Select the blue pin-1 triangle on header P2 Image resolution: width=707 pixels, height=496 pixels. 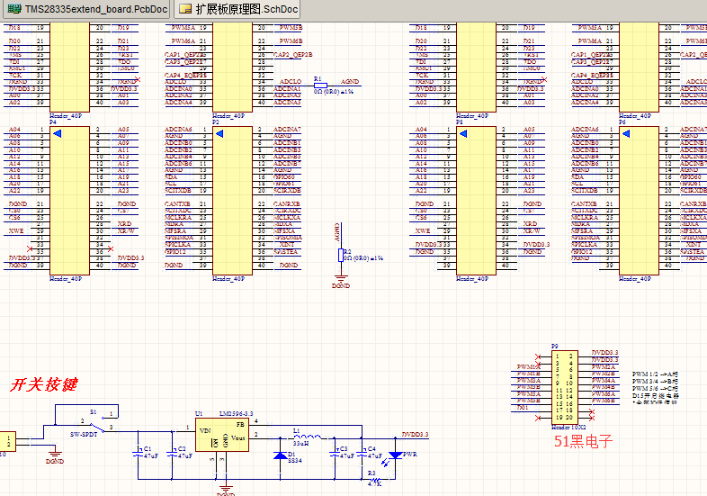coord(219,133)
